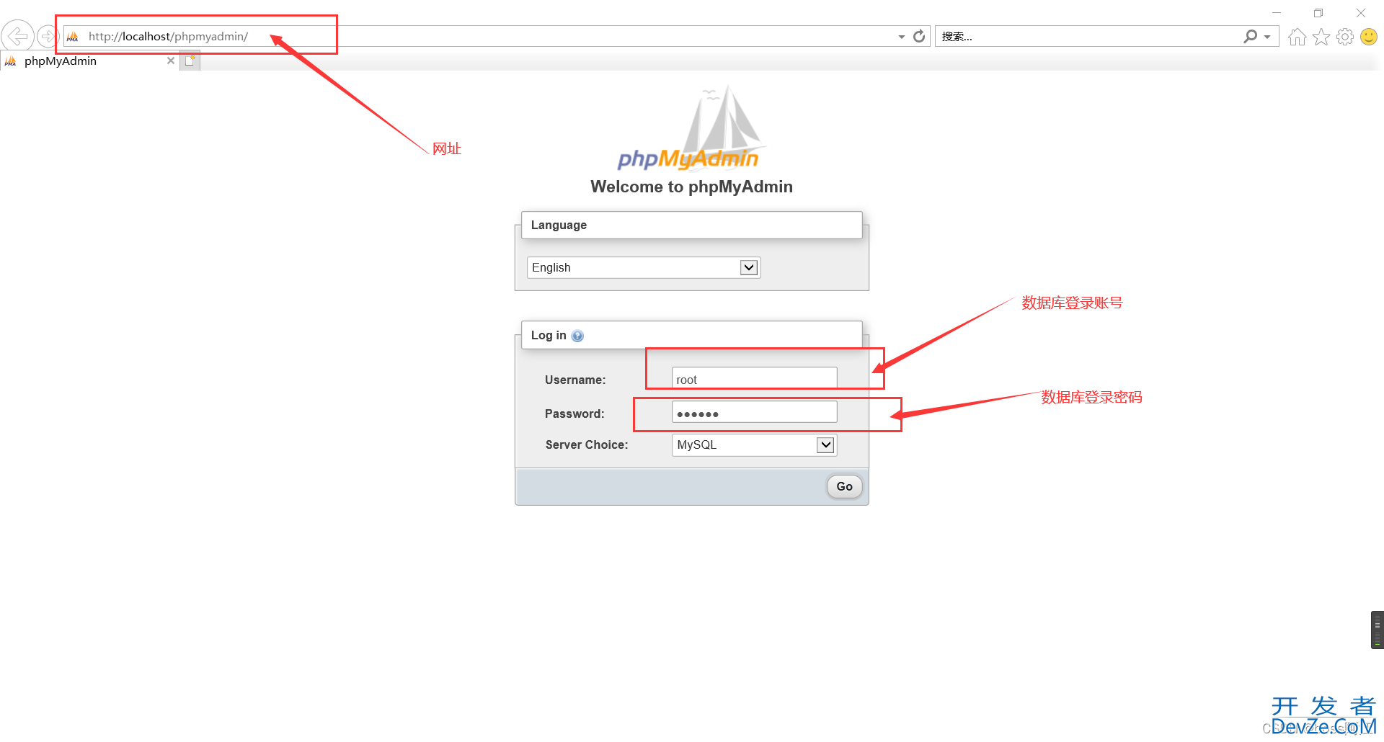Click the Language section header

coord(691,225)
